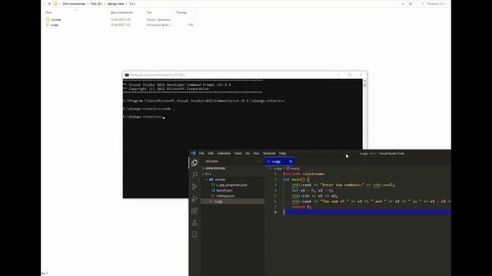
Task: Click the VS Code logo in the title bar
Action: [193, 153]
